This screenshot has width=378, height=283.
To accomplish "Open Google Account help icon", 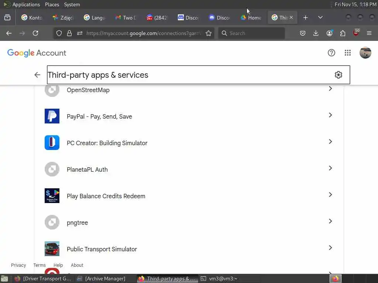I will [331, 53].
